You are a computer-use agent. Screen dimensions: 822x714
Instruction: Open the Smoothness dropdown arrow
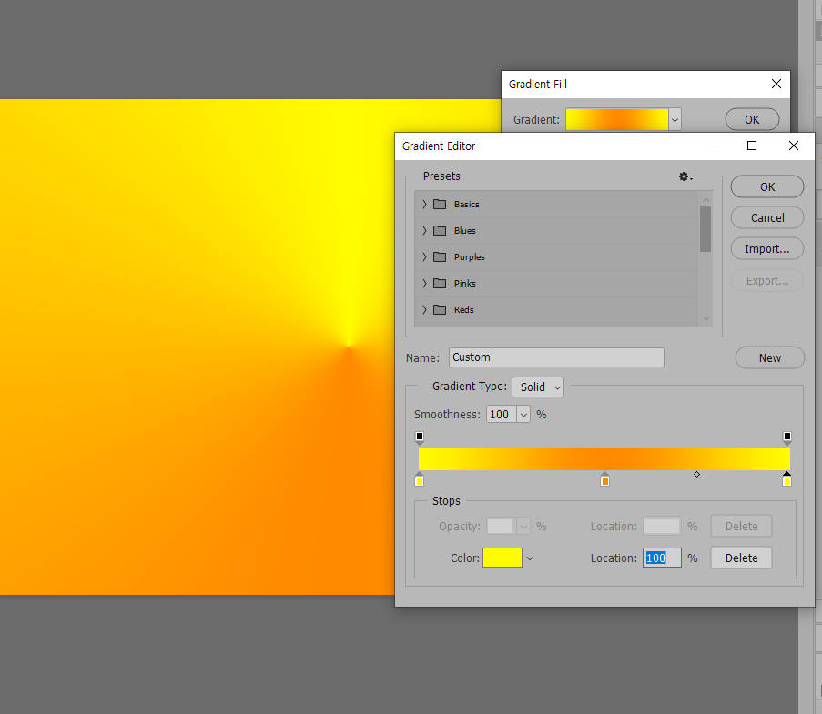(x=523, y=415)
